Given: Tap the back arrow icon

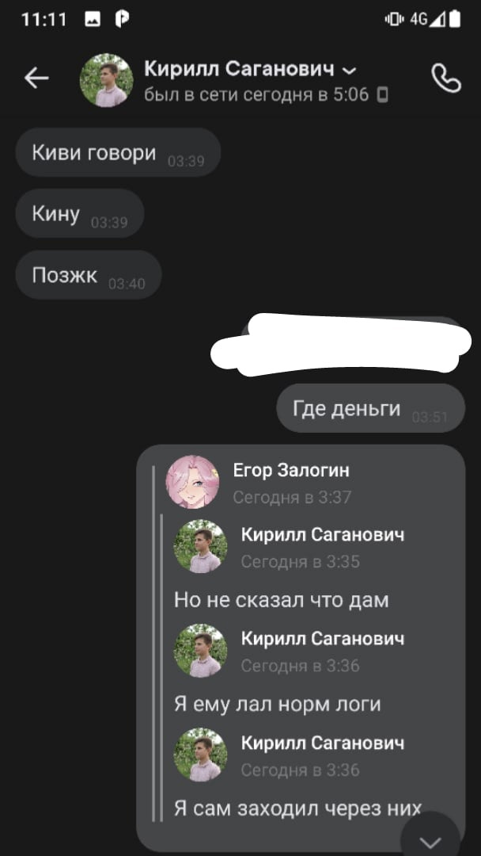Looking at the screenshot, I should tap(36, 78).
